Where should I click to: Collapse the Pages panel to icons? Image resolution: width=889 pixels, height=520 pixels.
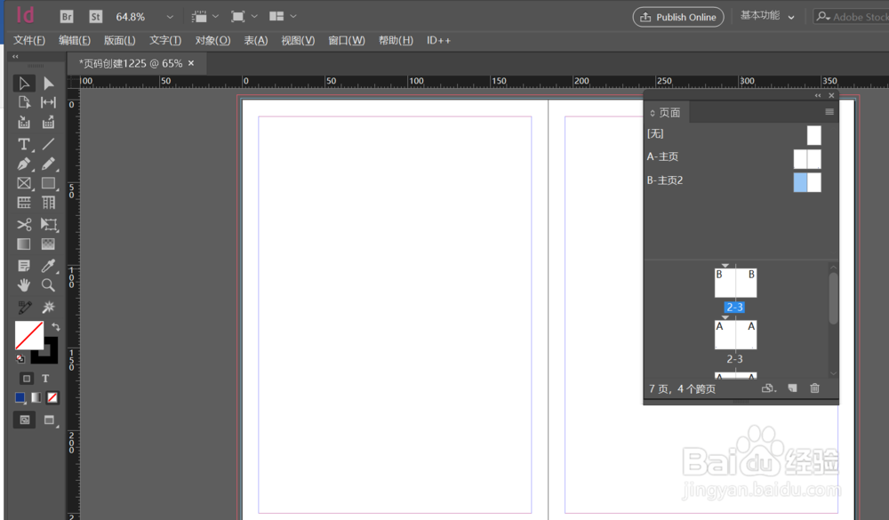pos(818,95)
